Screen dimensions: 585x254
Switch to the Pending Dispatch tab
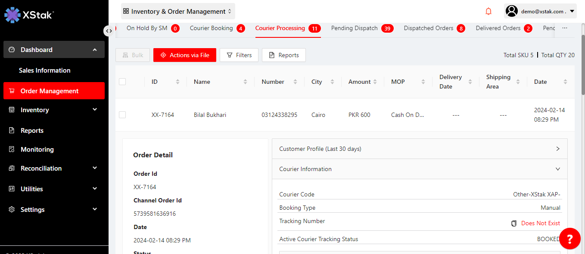click(x=354, y=28)
